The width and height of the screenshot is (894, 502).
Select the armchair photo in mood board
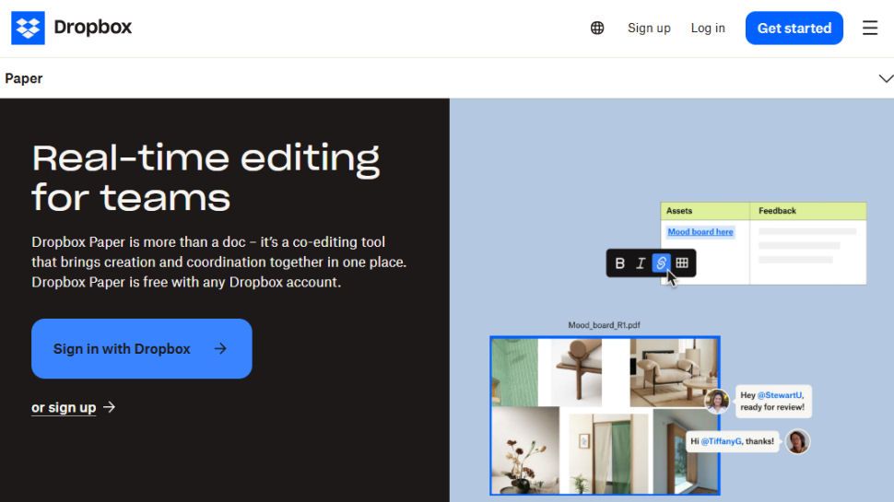(x=673, y=372)
